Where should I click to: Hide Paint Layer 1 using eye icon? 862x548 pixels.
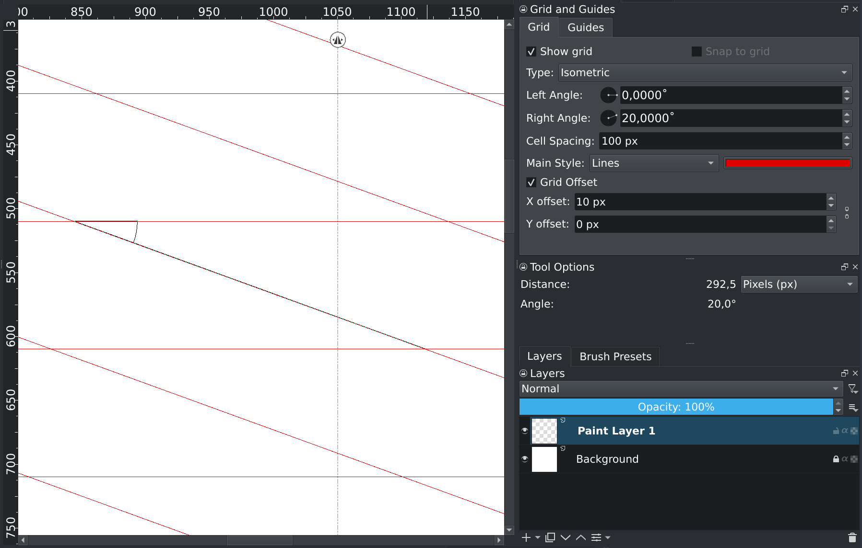click(525, 430)
